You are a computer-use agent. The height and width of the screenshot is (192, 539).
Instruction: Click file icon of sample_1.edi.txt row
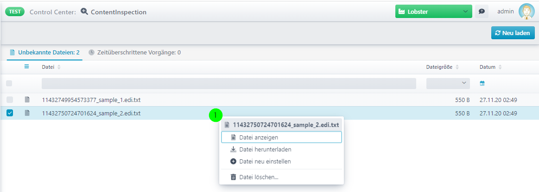coord(27,100)
